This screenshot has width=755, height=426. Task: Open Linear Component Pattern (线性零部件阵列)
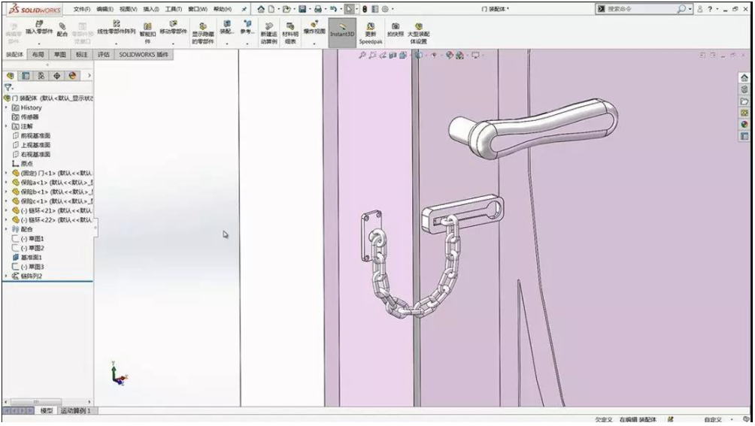click(x=116, y=28)
